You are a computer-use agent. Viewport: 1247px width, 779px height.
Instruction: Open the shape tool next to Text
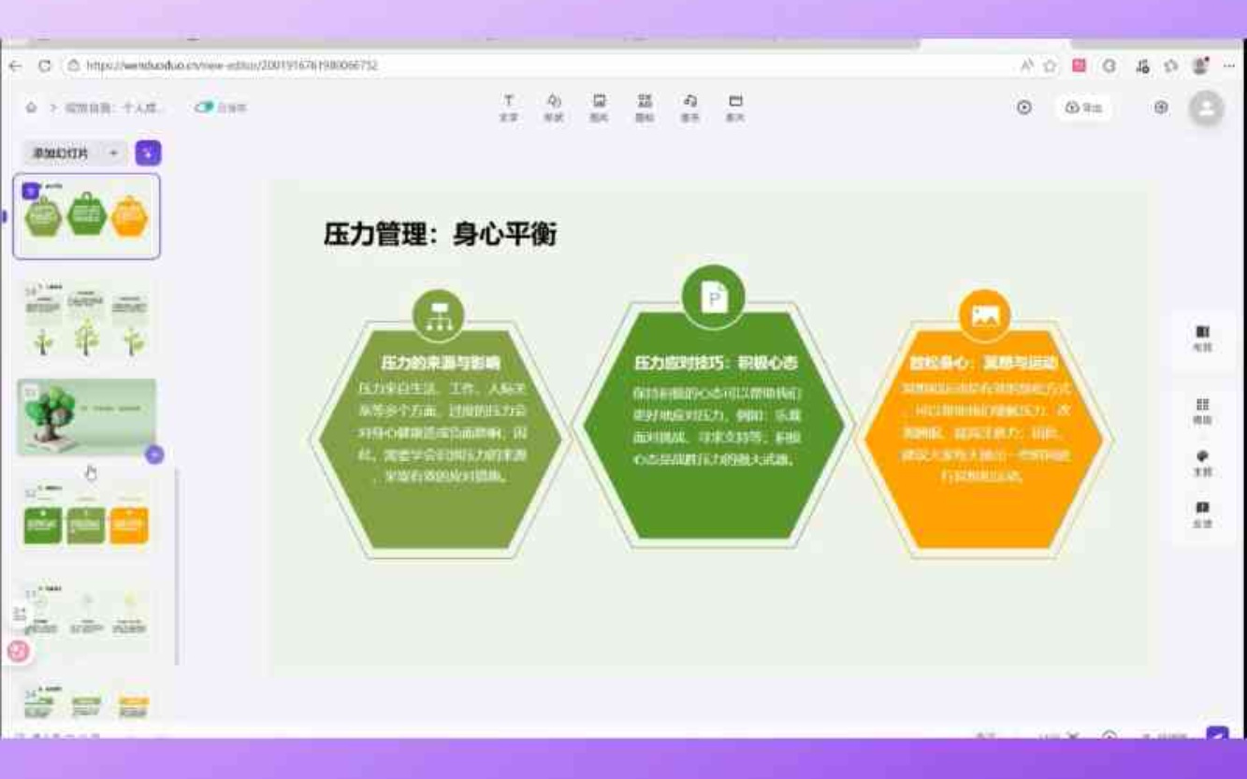click(x=554, y=108)
